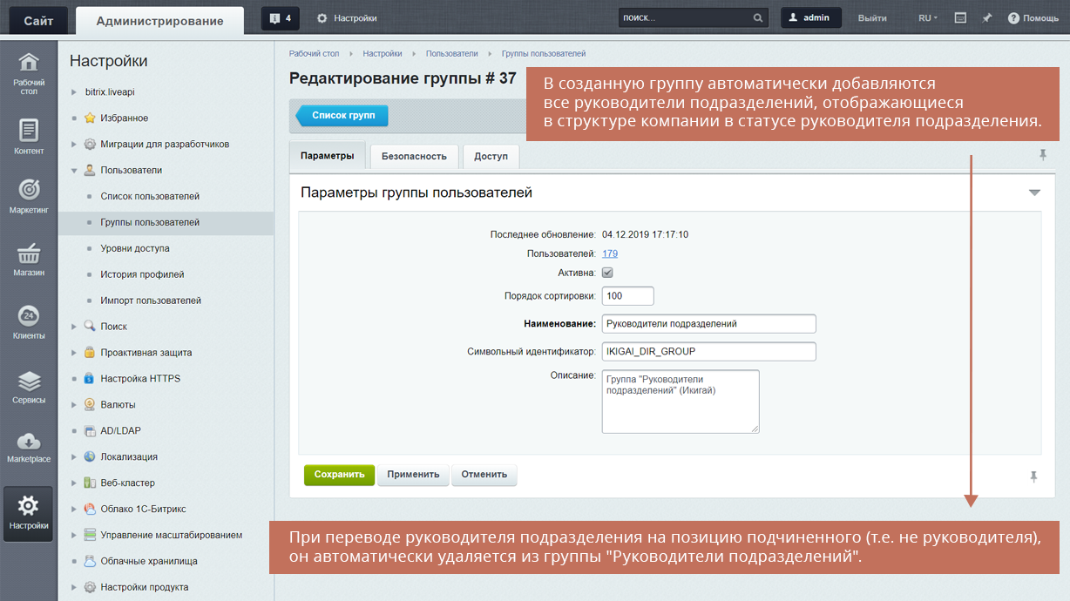
Task: Open the RU language dropdown
Action: pyautogui.click(x=927, y=18)
